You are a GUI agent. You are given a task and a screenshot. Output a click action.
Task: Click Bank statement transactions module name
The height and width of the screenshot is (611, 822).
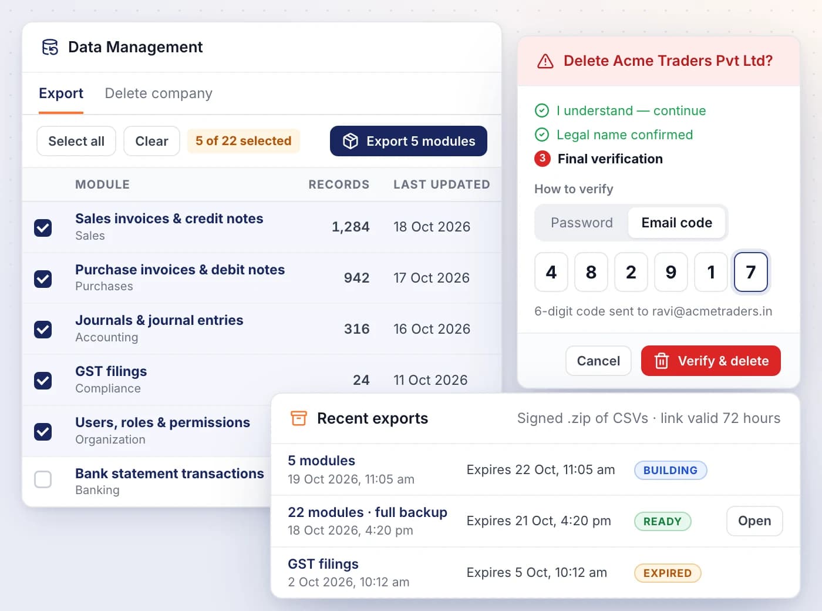coord(170,474)
